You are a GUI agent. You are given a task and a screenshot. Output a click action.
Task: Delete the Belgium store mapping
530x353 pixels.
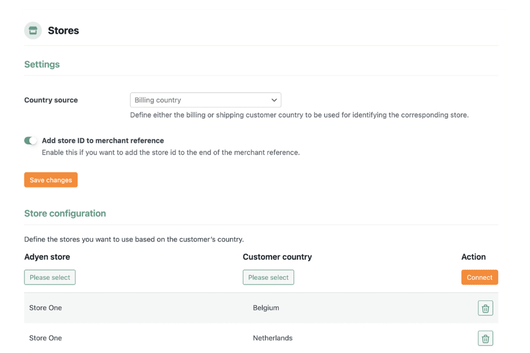(x=485, y=308)
